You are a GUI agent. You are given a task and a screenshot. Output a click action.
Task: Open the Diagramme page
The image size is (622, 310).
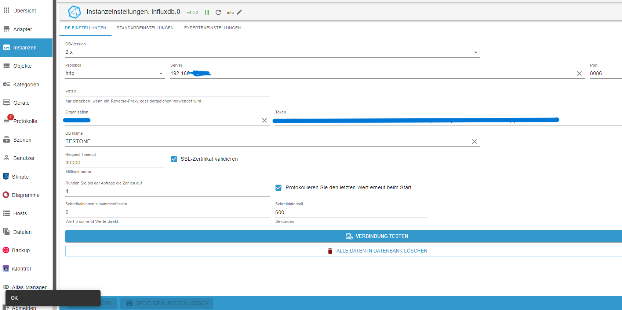coord(26,195)
